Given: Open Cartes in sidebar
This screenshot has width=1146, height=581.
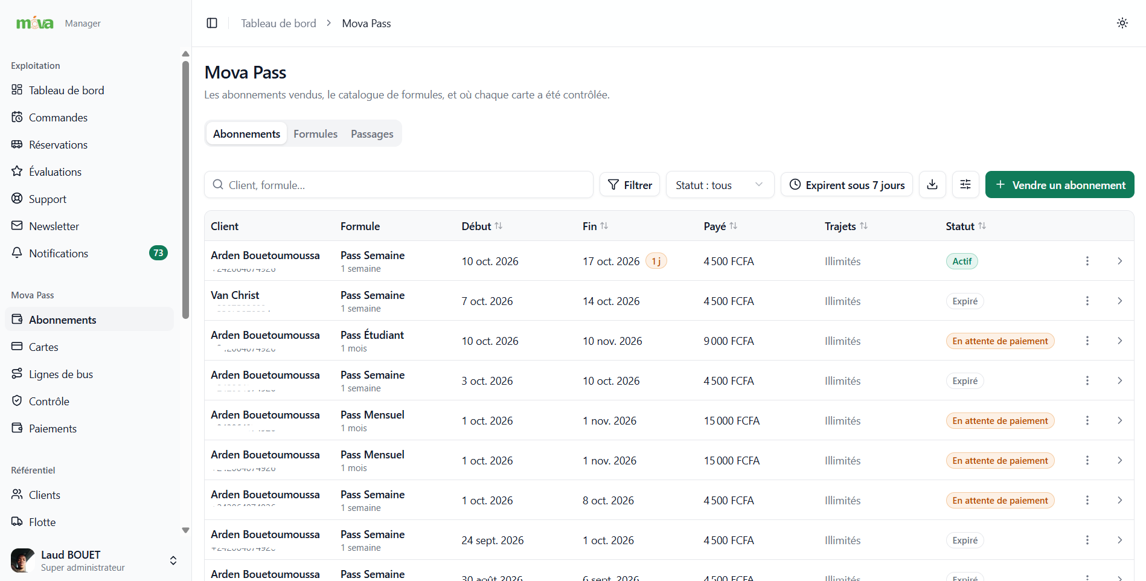Looking at the screenshot, I should [x=89, y=347].
